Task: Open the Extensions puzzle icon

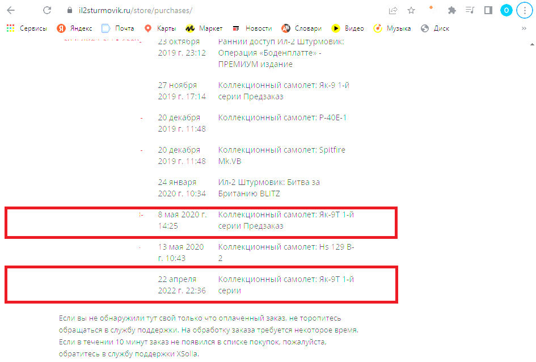Action: point(452,11)
